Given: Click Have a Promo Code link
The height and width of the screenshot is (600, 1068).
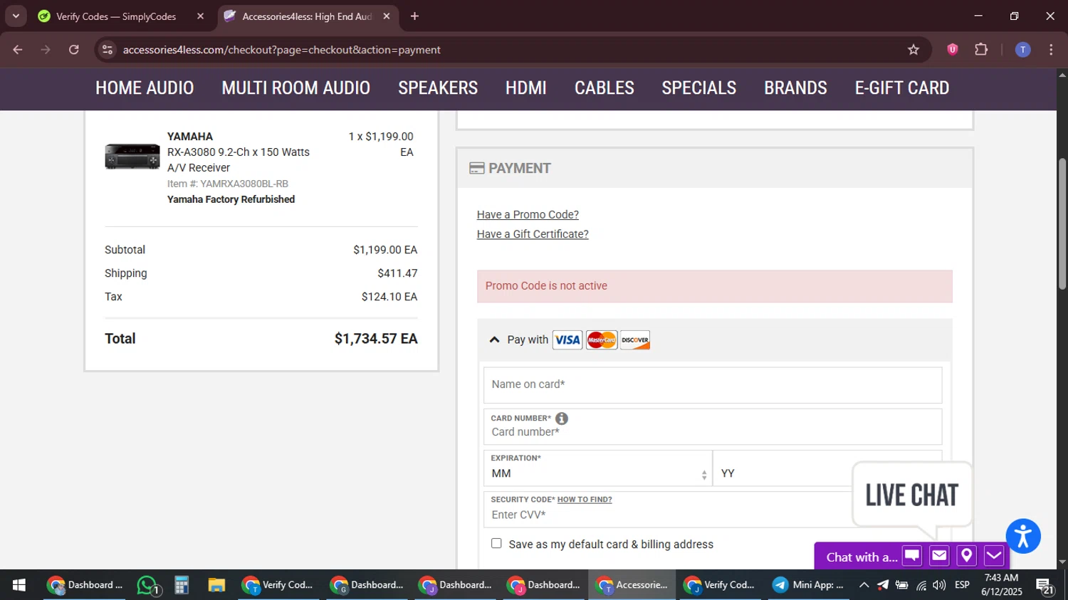Looking at the screenshot, I should [528, 214].
